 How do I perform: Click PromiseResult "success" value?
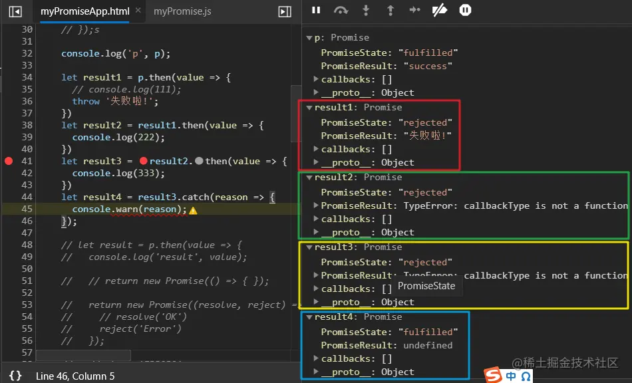coord(428,66)
